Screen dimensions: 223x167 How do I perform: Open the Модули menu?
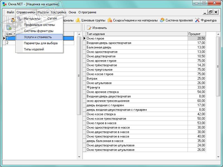[x=43, y=12]
